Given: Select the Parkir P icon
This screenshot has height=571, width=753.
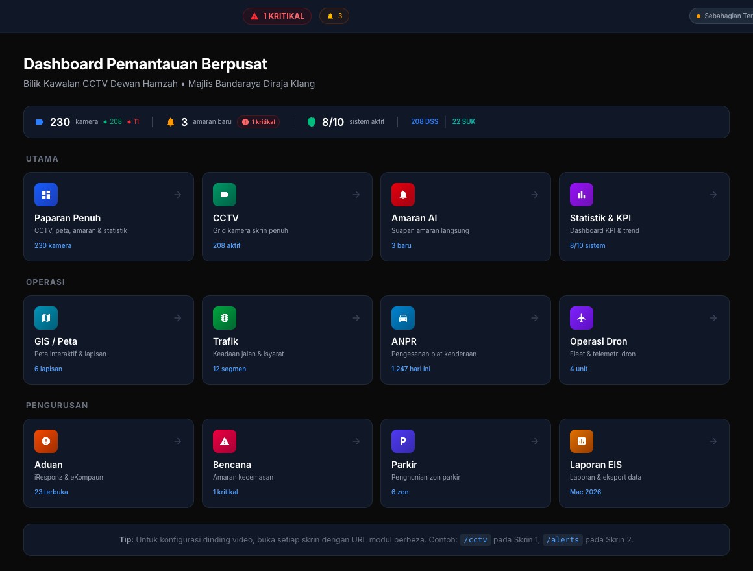Looking at the screenshot, I should click(403, 441).
